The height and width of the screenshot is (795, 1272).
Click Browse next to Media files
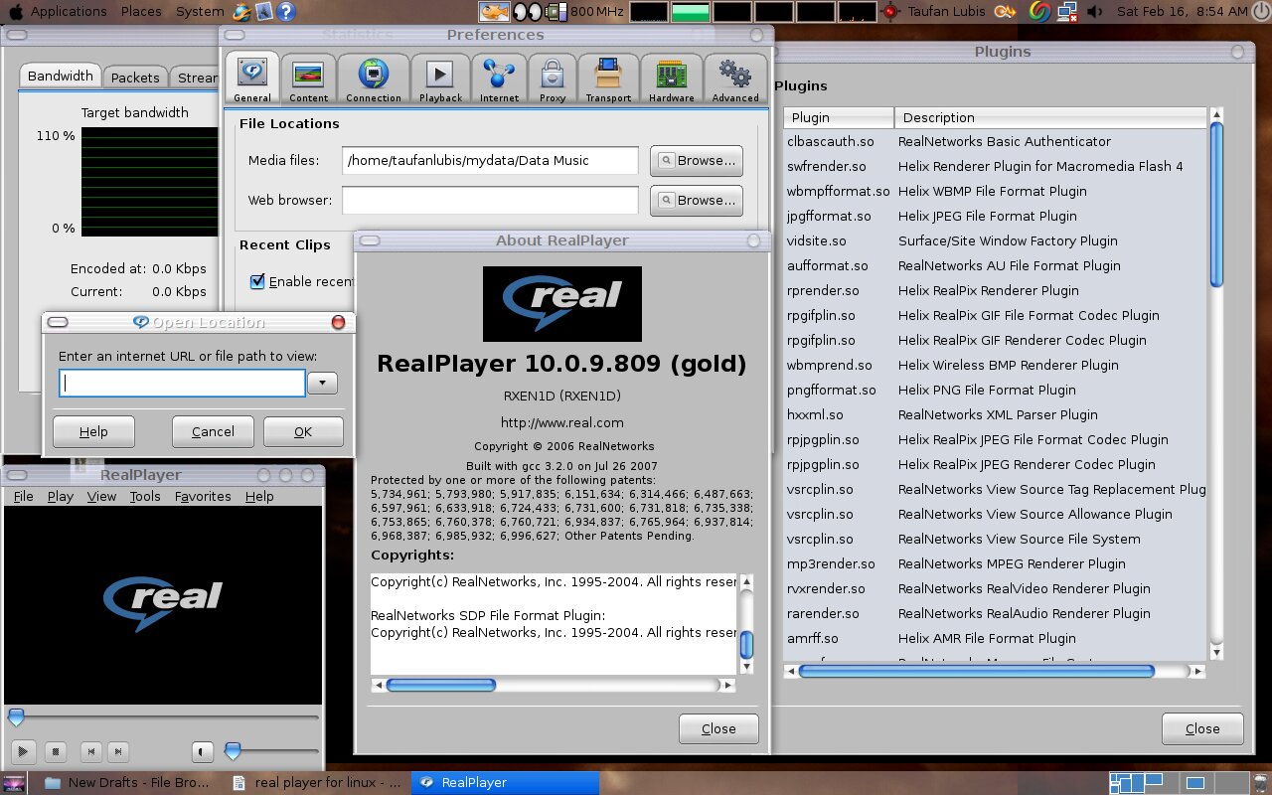697,160
